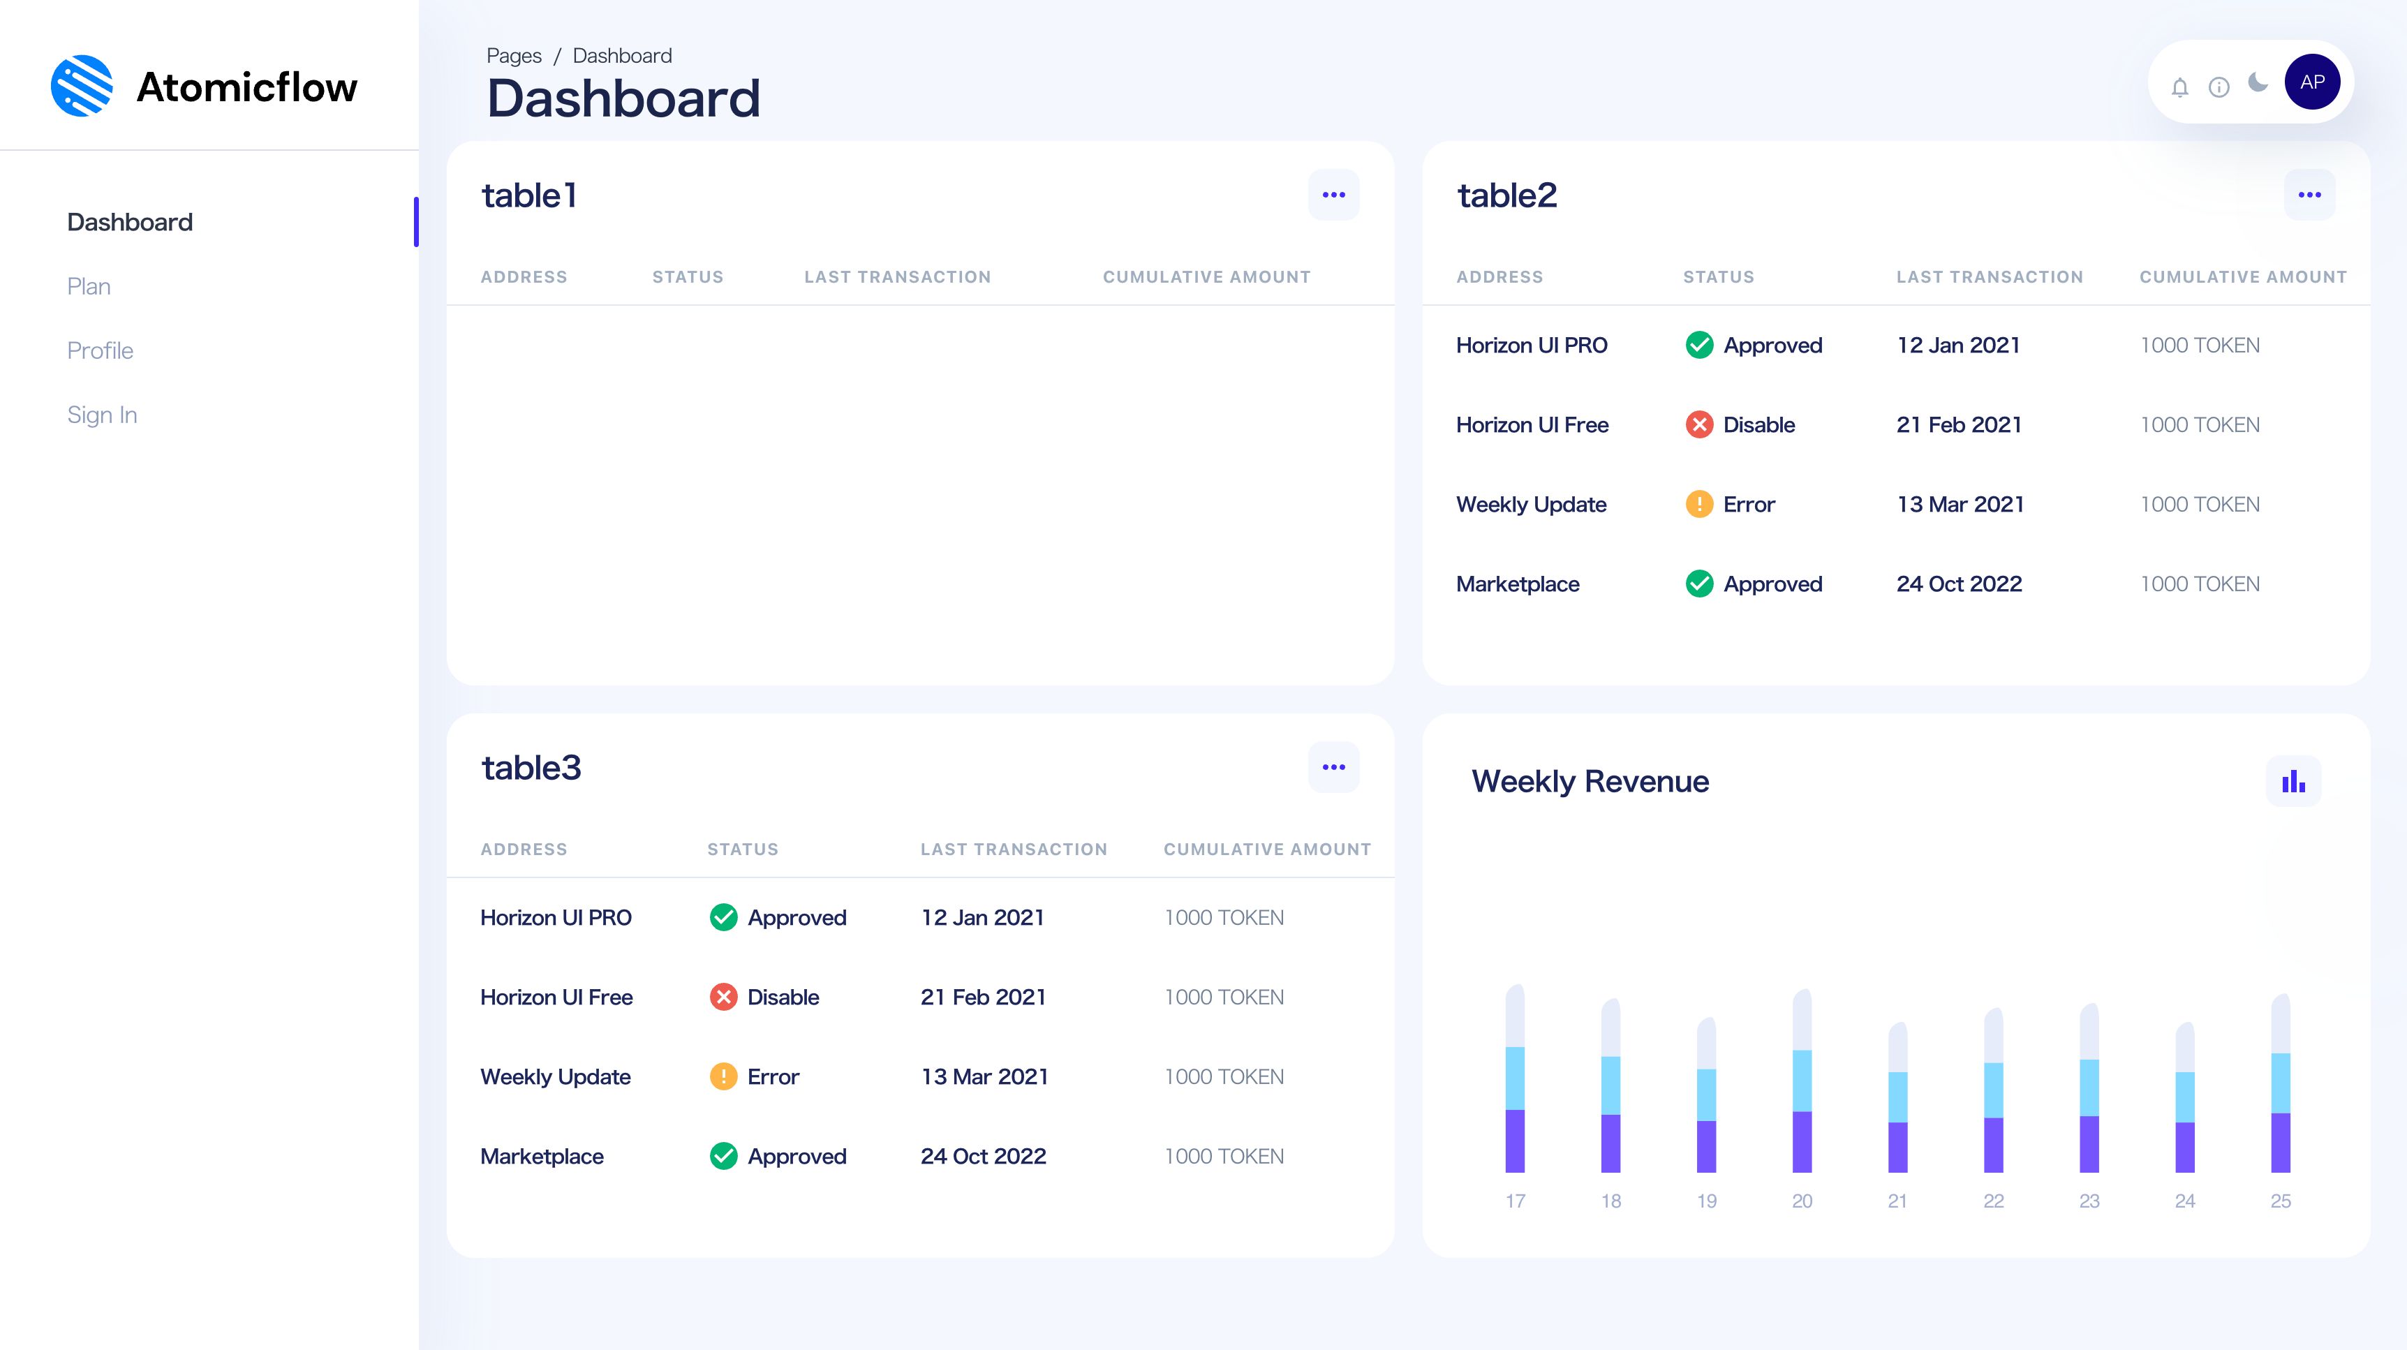2407x1350 pixels.
Task: Click the info circle icon in header
Action: (2220, 81)
